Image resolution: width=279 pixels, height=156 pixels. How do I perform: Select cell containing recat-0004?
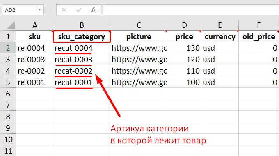[x=82, y=48]
